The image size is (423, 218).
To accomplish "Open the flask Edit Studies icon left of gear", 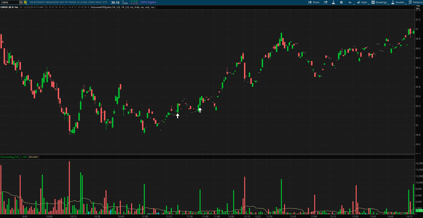I will pyautogui.click(x=333, y=2).
